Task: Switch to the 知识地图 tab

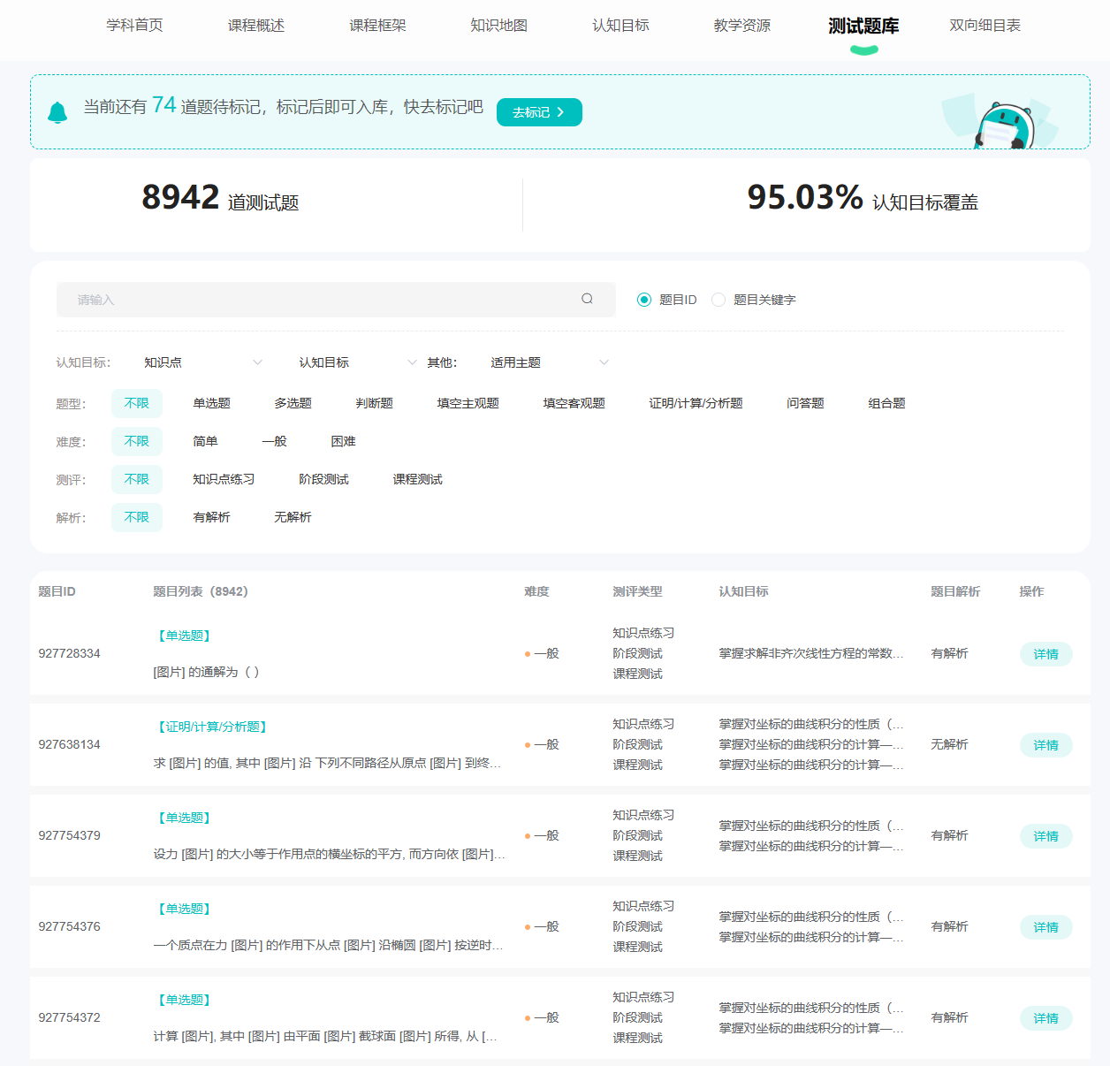Action: pyautogui.click(x=498, y=26)
